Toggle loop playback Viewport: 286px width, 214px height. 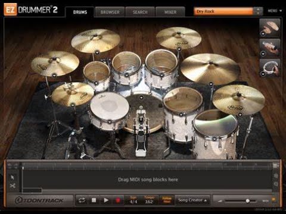tap(82, 200)
